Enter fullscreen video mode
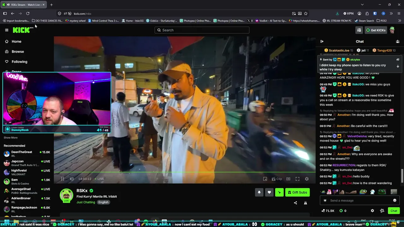This screenshot has height=227, width=404. click(x=297, y=179)
